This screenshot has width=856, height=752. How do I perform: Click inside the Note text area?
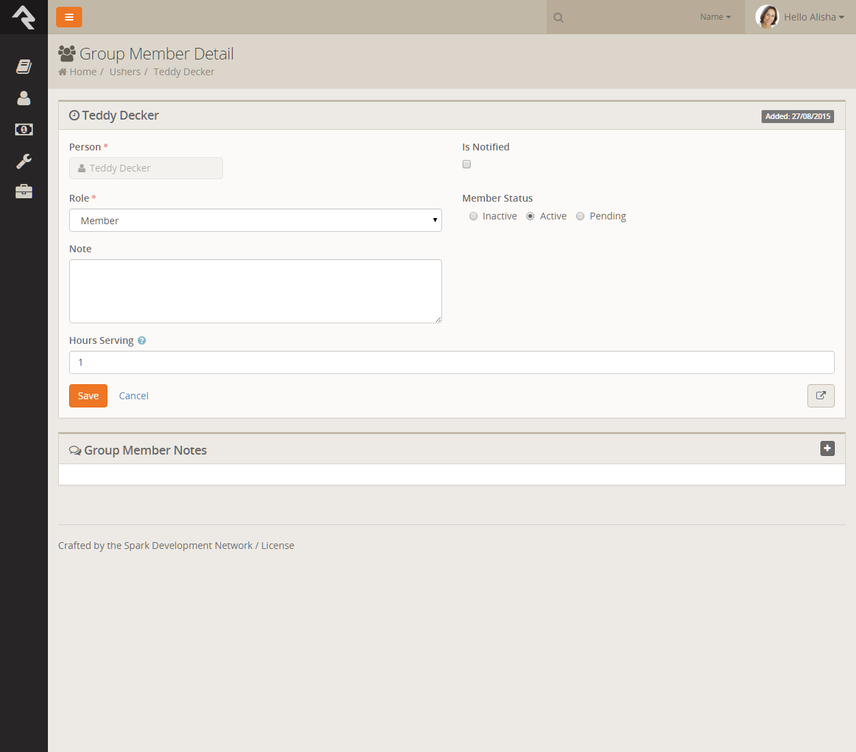pos(255,291)
